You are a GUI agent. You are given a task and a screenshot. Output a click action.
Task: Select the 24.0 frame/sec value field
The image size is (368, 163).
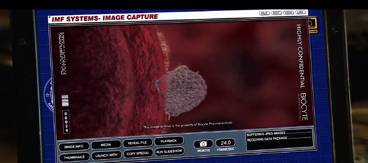225,143
